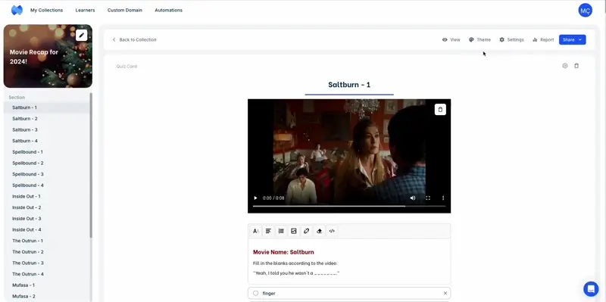Open the Settings panel in the toolbar
This screenshot has height=302, width=606.
(511, 40)
